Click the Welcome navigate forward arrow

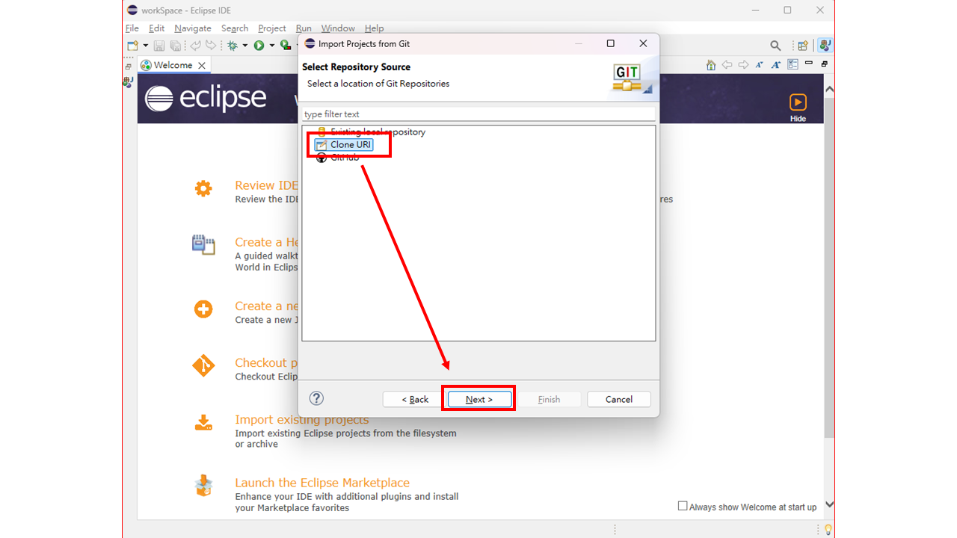click(743, 65)
